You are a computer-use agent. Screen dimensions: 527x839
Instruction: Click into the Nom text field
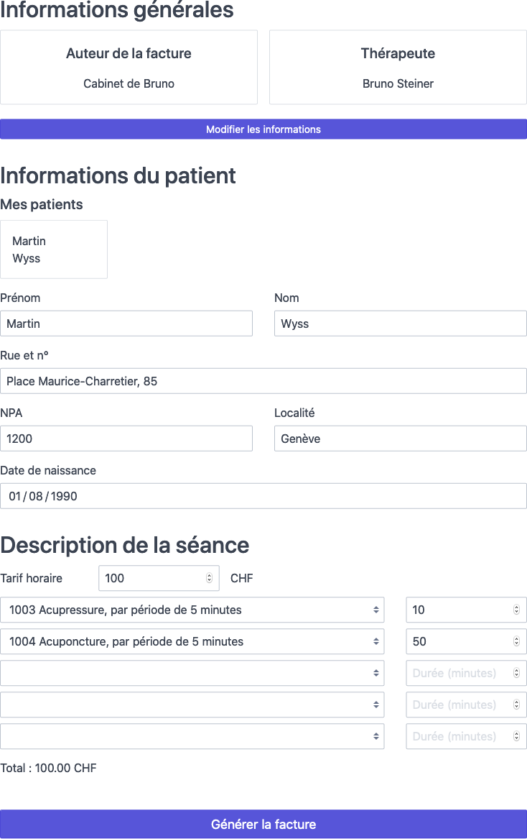(x=400, y=324)
